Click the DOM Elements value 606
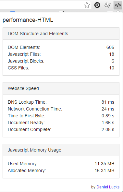The width and height of the screenshot is (123, 192). [x=110, y=47]
